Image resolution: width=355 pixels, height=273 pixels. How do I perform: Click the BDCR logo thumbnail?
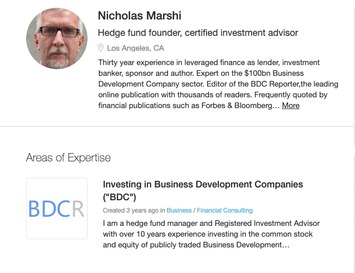[x=57, y=208]
